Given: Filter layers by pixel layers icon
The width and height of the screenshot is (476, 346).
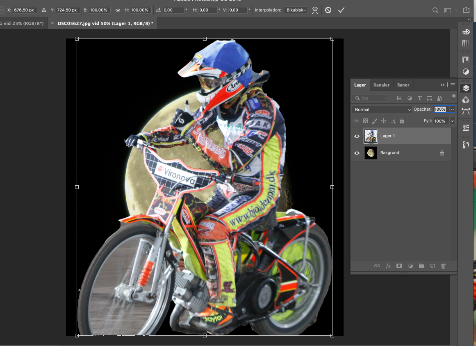Looking at the screenshot, I should (400, 98).
